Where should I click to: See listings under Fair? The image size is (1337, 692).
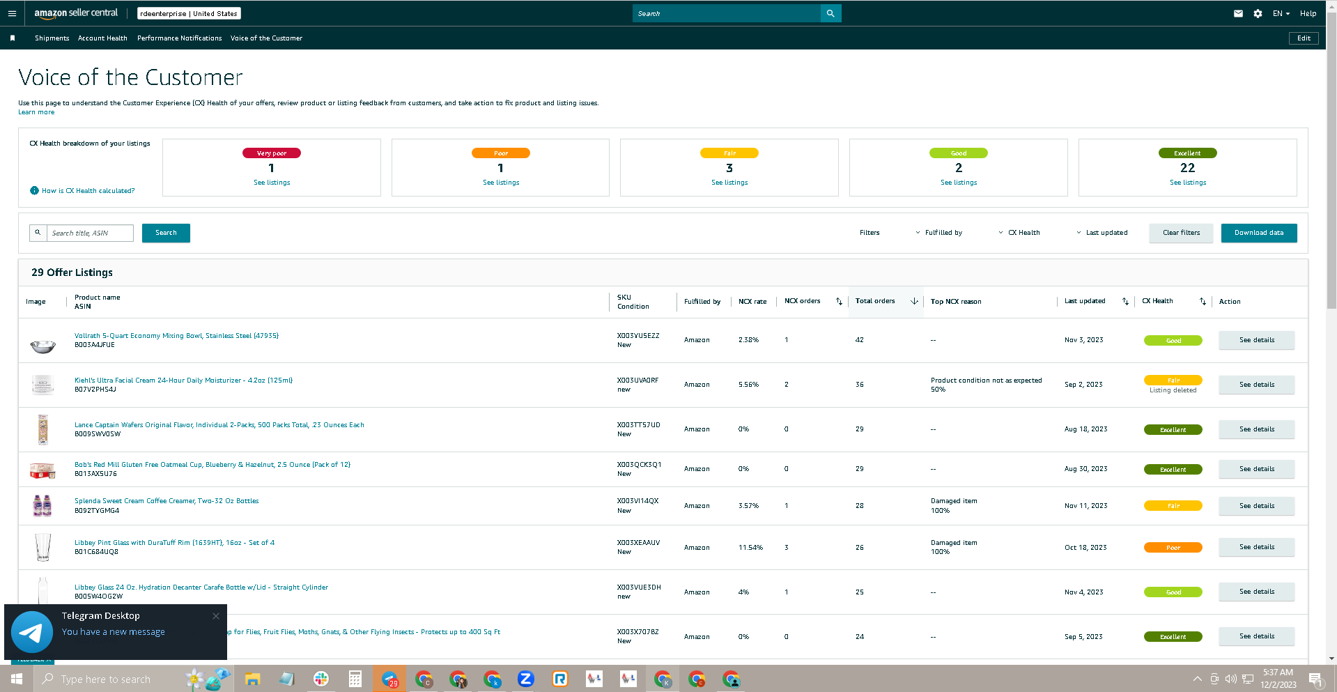pyautogui.click(x=729, y=183)
